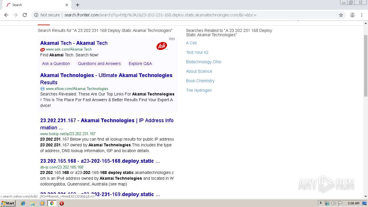The image size is (368, 207).
Task: Click scrollbar up arrow
Action: (x=366, y=23)
